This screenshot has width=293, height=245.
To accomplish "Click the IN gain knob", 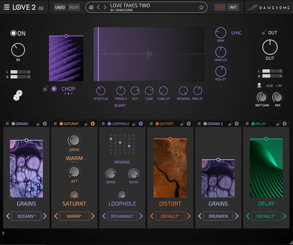I will (18, 50).
